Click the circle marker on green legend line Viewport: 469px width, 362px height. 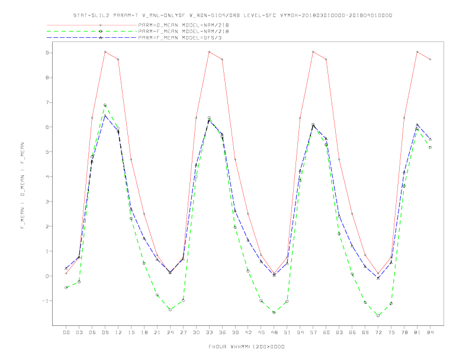101,31
